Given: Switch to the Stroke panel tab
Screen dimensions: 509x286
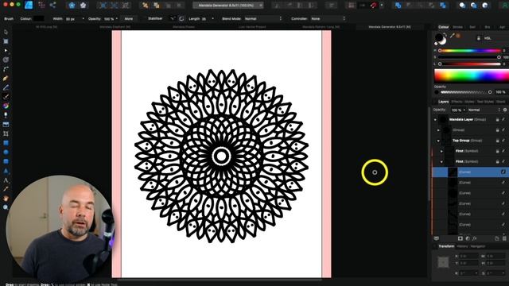Looking at the screenshot, I should tap(458, 27).
